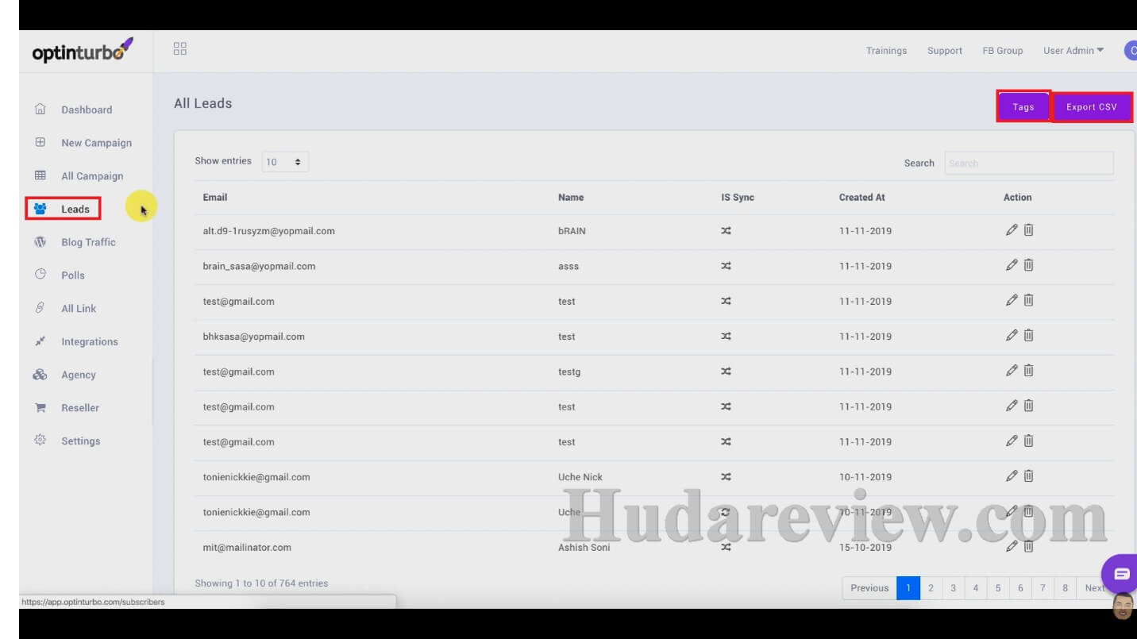Open the grid menu icon in header

pos(180,49)
